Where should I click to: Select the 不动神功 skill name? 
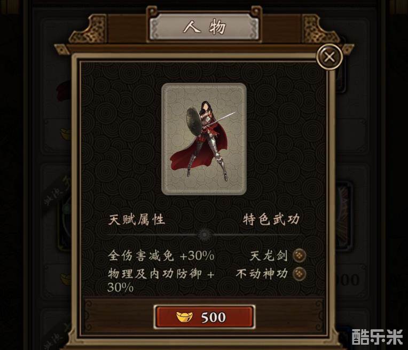[262, 274]
